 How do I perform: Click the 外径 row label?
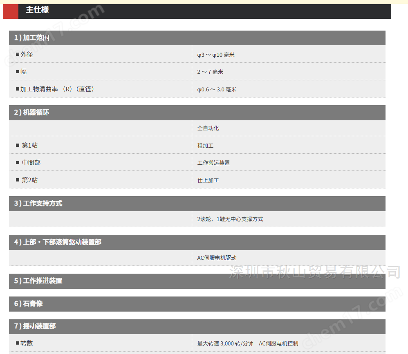point(27,55)
